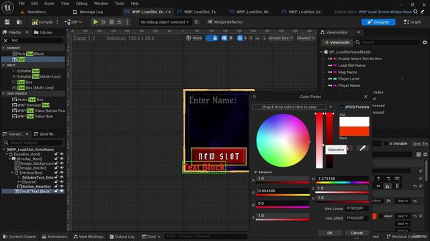Image resolution: width=430 pixels, height=241 pixels.
Task: Compile the widget blueprint
Action: 42,22
